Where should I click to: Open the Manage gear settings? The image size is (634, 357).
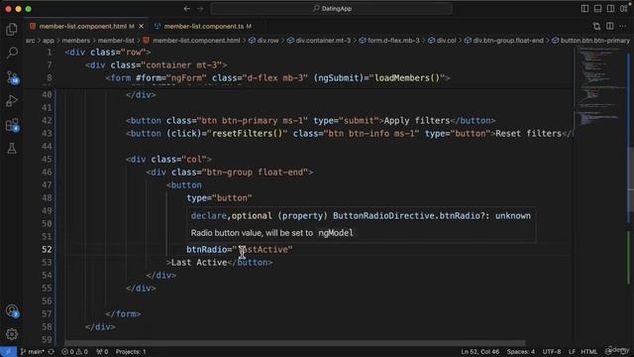click(x=12, y=334)
